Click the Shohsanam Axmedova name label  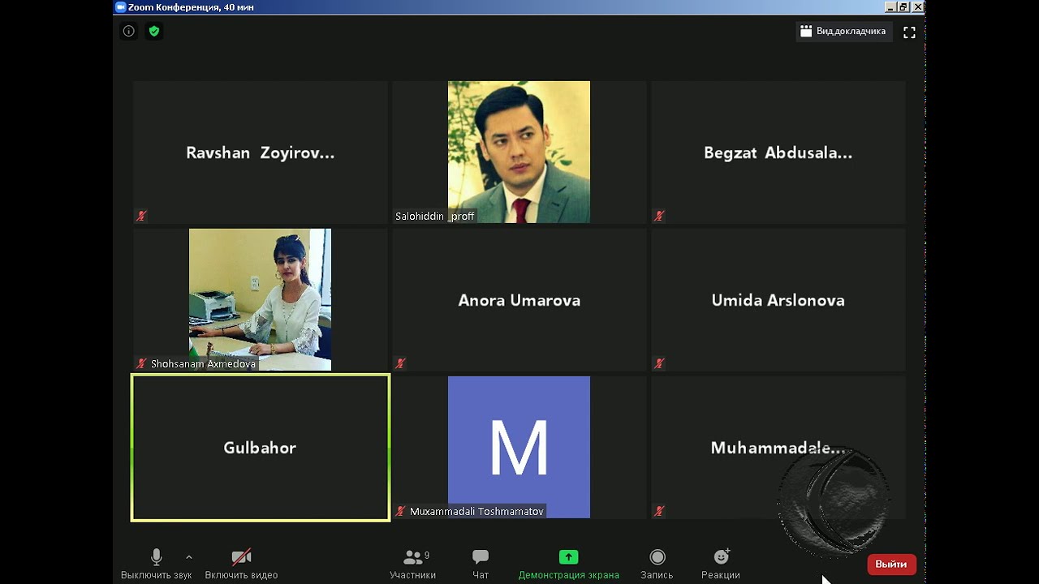(203, 364)
